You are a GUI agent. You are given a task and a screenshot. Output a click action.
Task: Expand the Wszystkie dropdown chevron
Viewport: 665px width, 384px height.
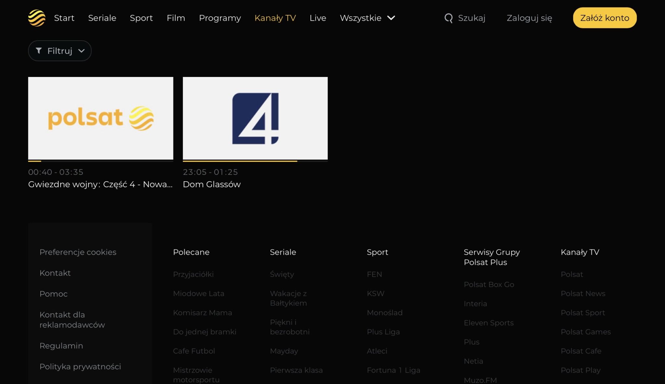(391, 18)
